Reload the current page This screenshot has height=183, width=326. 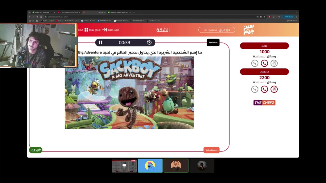37,17
